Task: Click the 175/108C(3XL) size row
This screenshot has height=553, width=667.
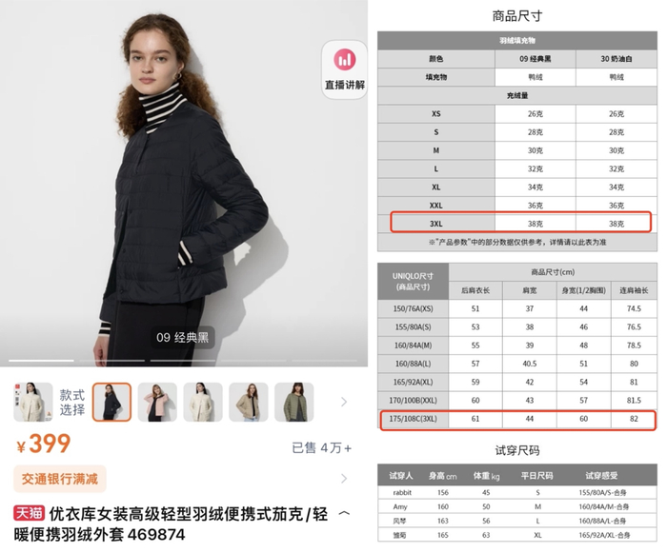Action: (517, 420)
